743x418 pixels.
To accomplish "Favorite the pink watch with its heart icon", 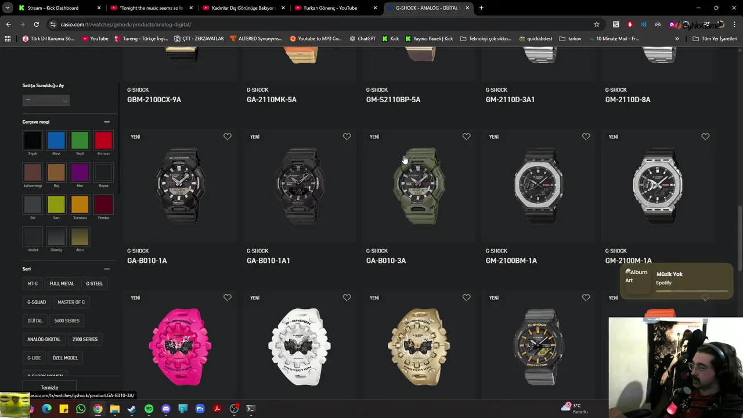I will pos(228,297).
